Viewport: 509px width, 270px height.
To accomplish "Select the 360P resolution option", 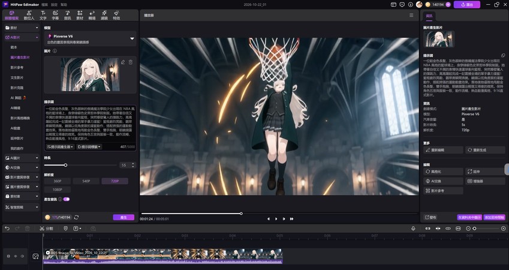I will 58,181.
